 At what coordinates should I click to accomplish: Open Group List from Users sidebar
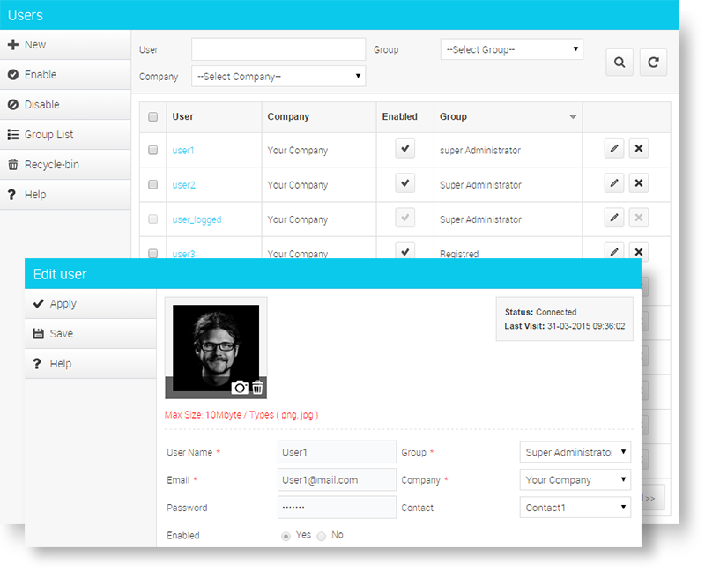click(48, 135)
